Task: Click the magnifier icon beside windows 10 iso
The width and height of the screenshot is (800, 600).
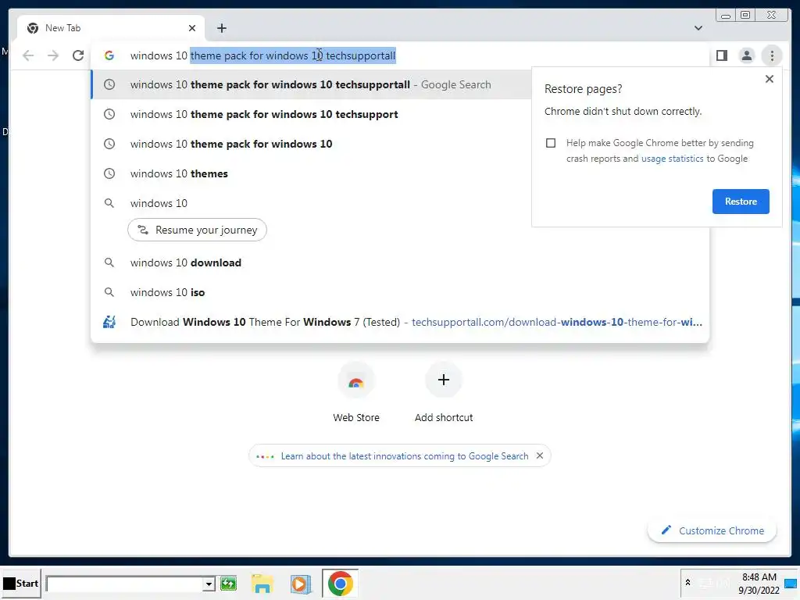Action: [x=109, y=292]
